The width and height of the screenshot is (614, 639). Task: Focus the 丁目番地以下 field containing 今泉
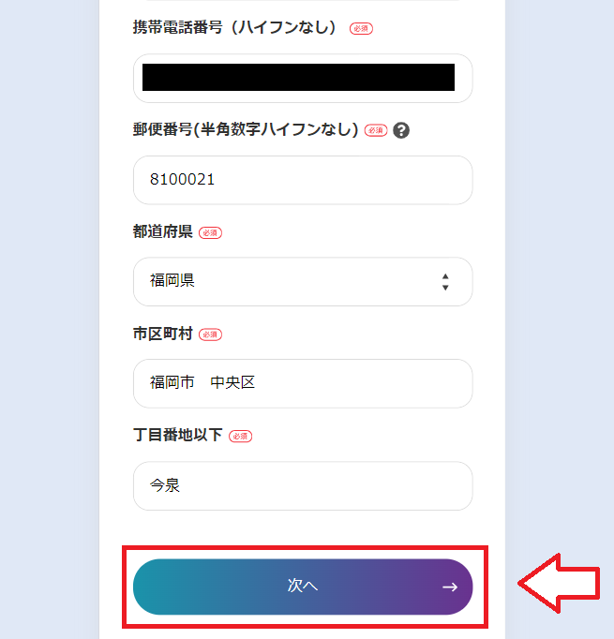coord(303,485)
